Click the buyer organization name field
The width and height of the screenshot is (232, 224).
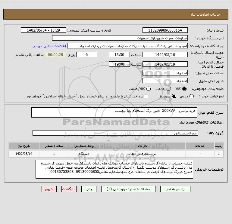click(120, 38)
